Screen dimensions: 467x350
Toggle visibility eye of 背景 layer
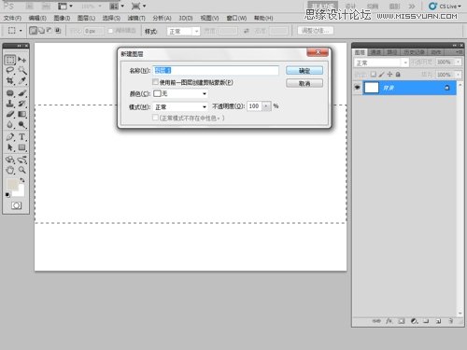[x=358, y=88]
